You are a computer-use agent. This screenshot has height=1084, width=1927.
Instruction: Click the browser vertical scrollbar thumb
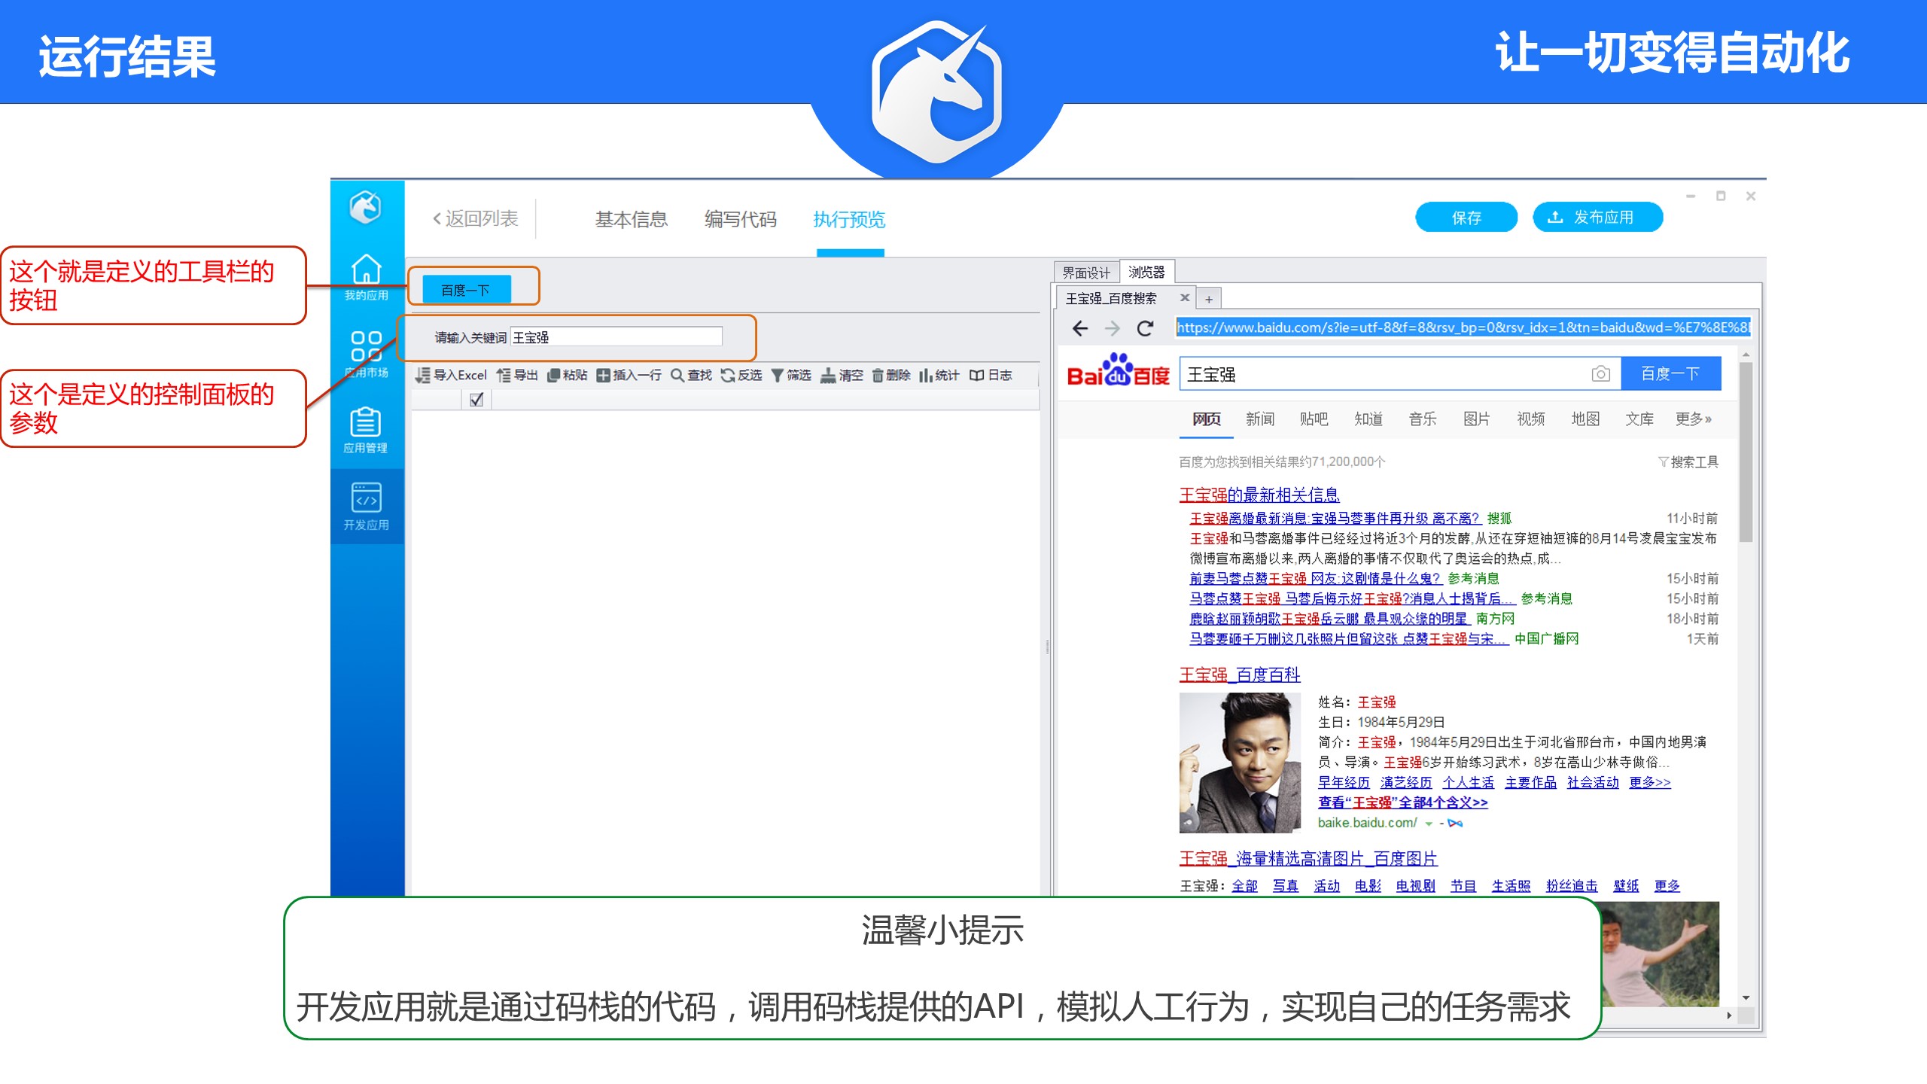coord(1746,452)
